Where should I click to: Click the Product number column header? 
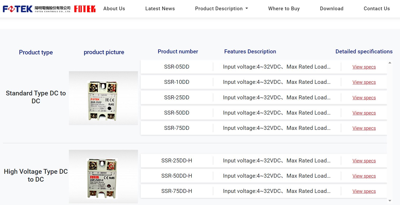coord(178,52)
